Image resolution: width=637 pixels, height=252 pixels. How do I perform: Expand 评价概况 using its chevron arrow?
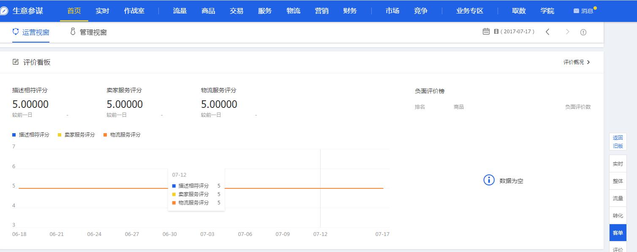[x=589, y=62]
